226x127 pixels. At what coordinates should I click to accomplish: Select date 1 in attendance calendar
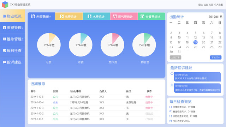click(220, 28)
